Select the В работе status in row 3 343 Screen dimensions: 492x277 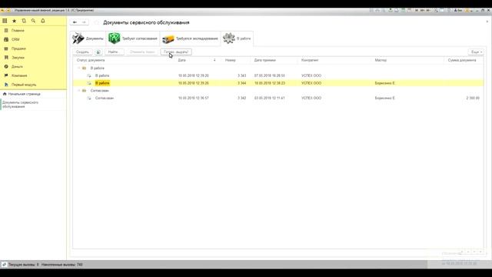(102, 75)
